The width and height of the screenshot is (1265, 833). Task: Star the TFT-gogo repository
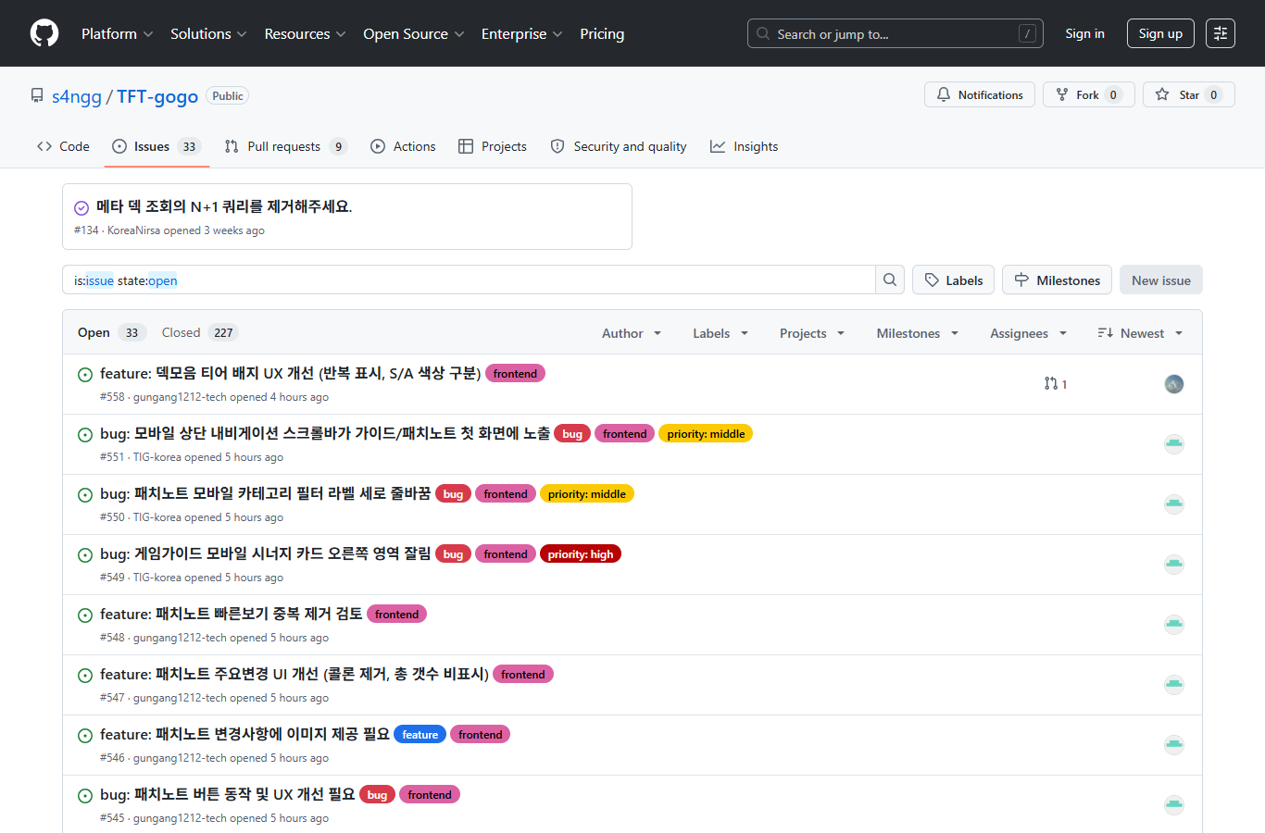pyautogui.click(x=1188, y=94)
